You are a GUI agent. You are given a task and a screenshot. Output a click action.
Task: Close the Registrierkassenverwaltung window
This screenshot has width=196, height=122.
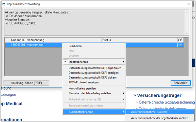coord(189,4)
